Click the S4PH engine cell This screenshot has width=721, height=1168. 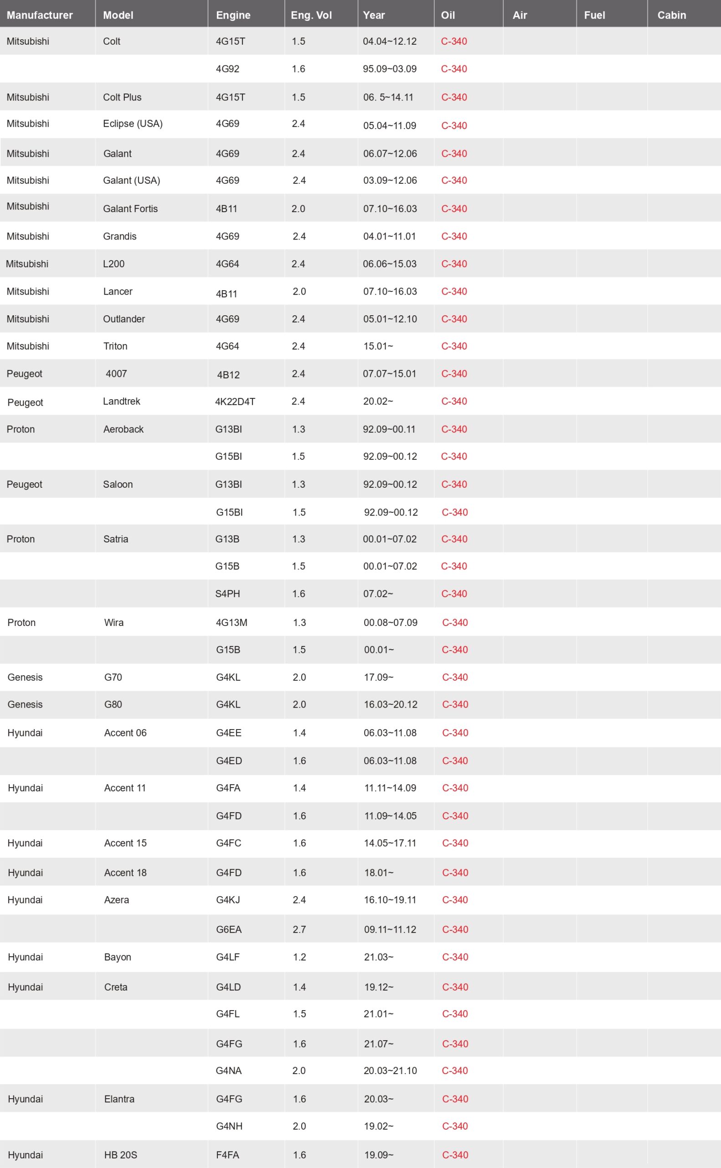pyautogui.click(x=227, y=594)
